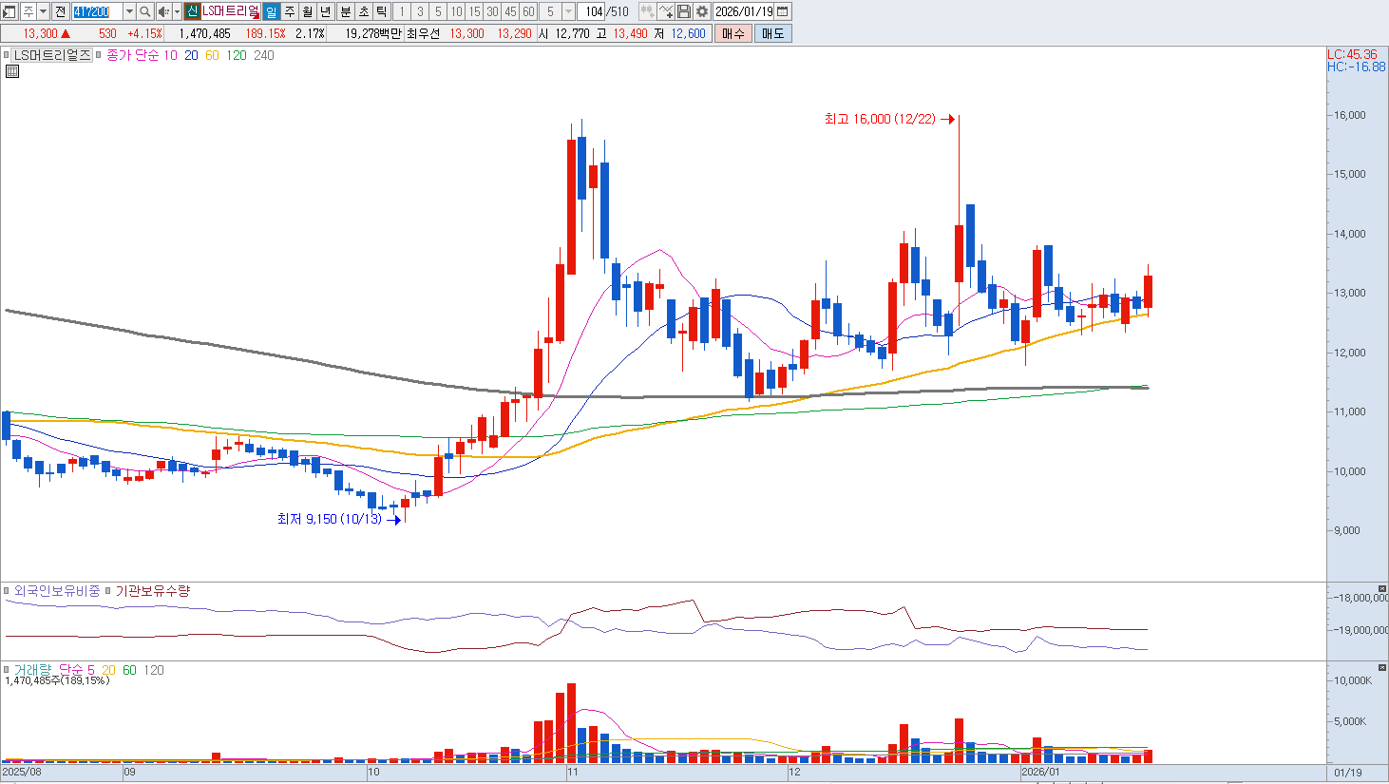Image resolution: width=1389 pixels, height=784 pixels.
Task: Expand the minute interval dropdown arrow
Action: click(x=568, y=11)
